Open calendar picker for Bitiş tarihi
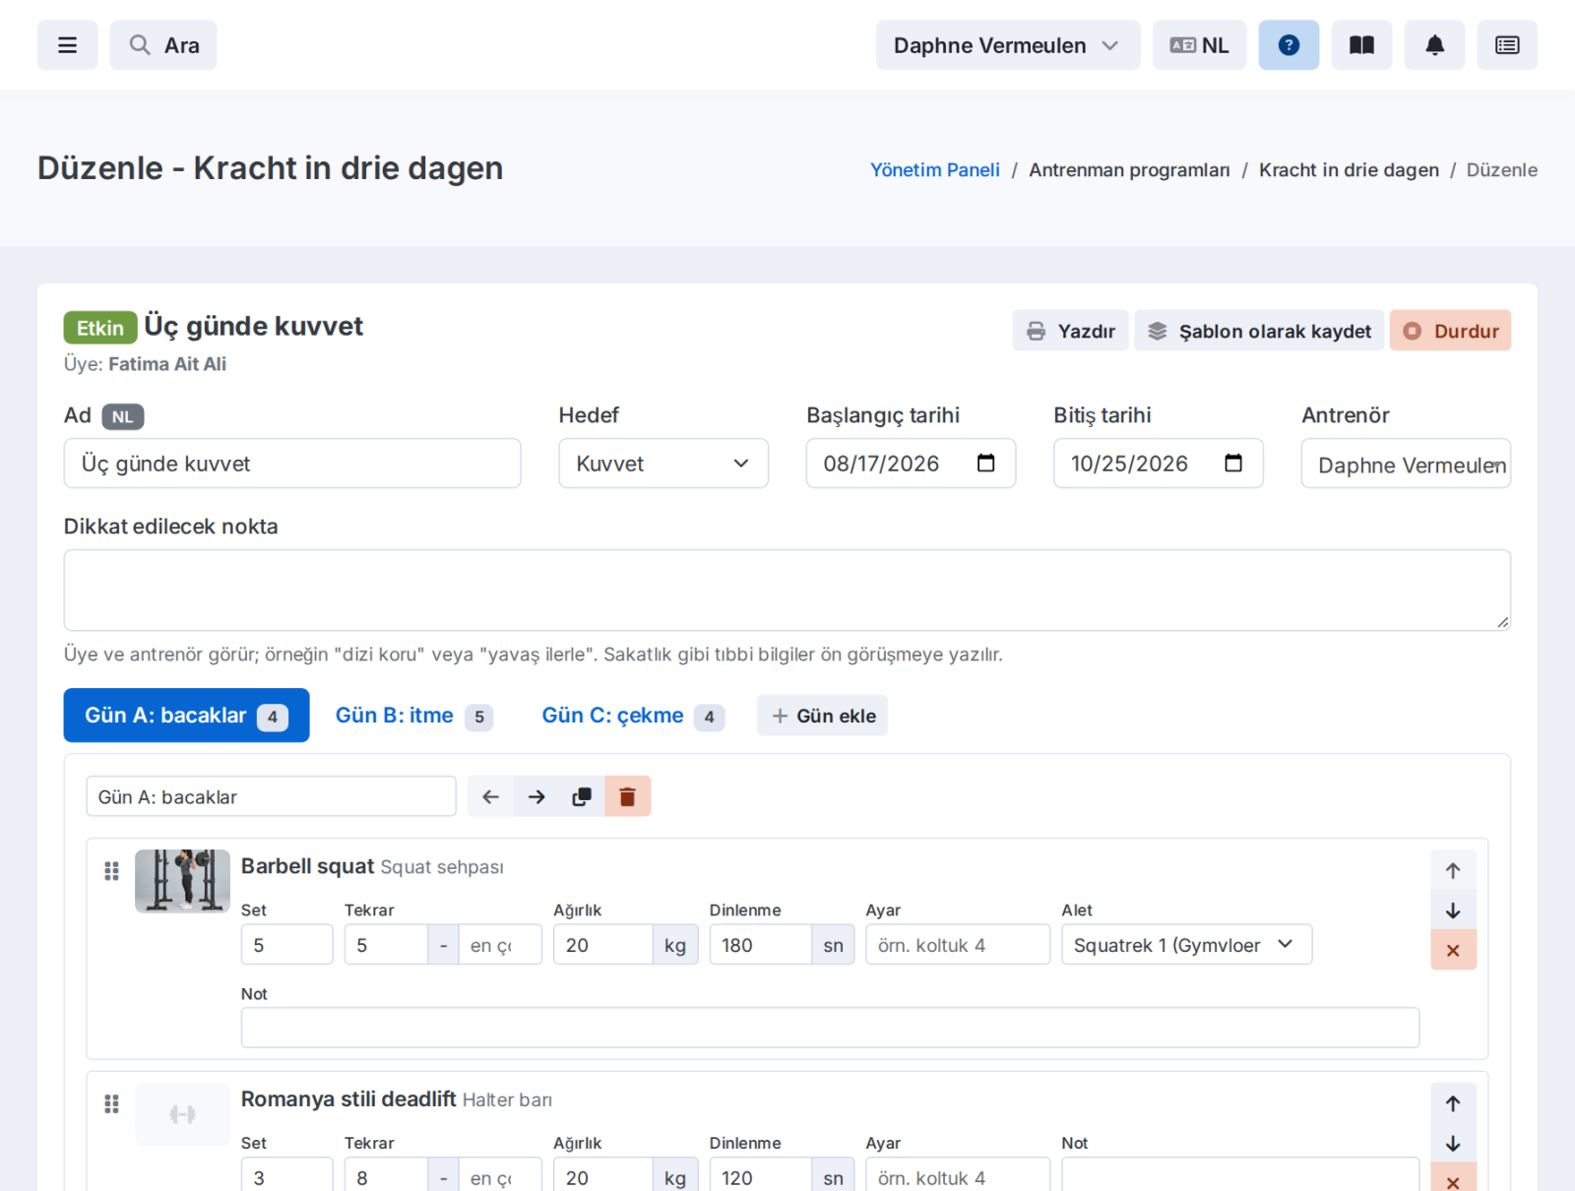This screenshot has width=1575, height=1191. point(1233,464)
